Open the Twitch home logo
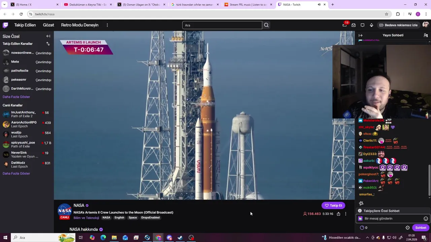Screen dimensions: 431x242 coord(5,25)
